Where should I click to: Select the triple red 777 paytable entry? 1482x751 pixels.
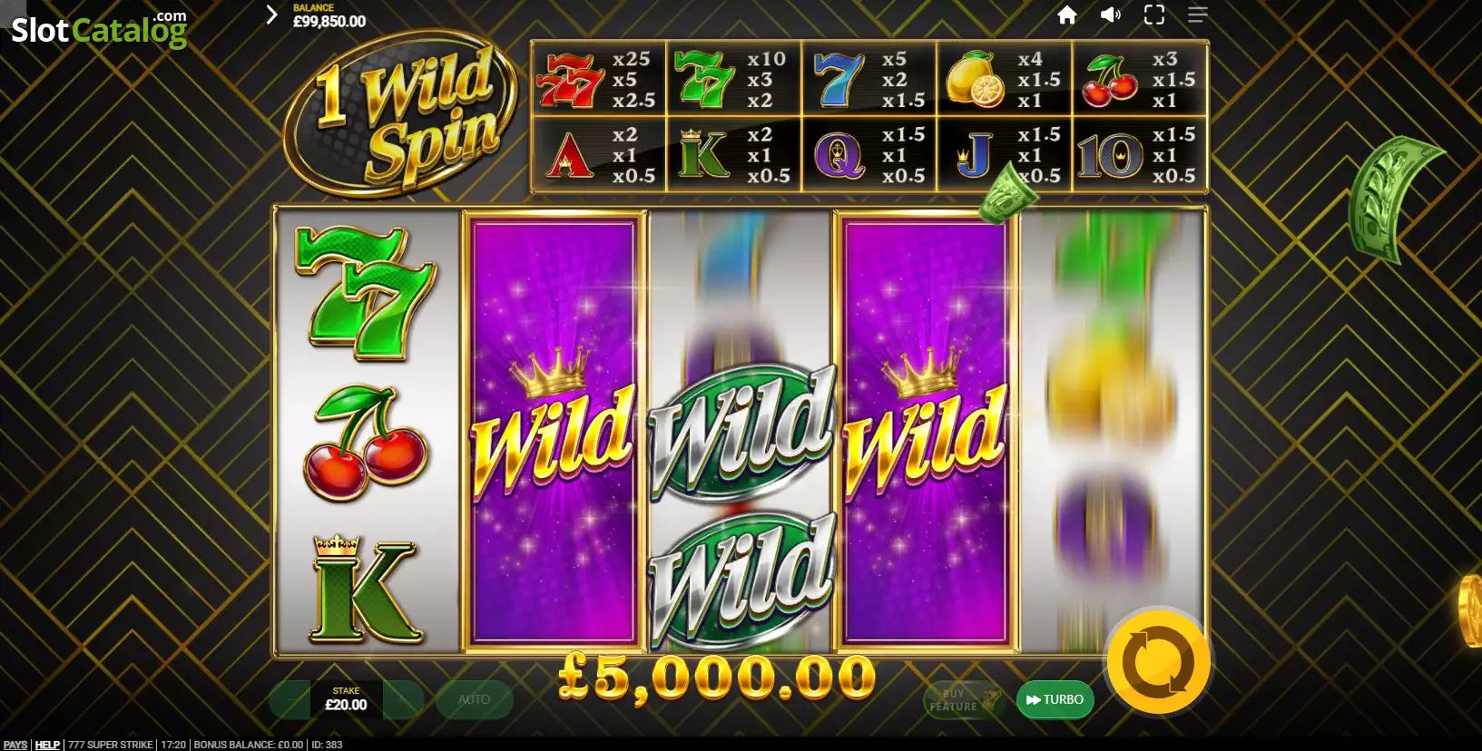click(598, 79)
